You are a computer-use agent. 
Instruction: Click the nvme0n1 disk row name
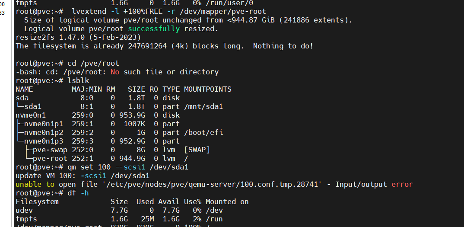[31, 115]
